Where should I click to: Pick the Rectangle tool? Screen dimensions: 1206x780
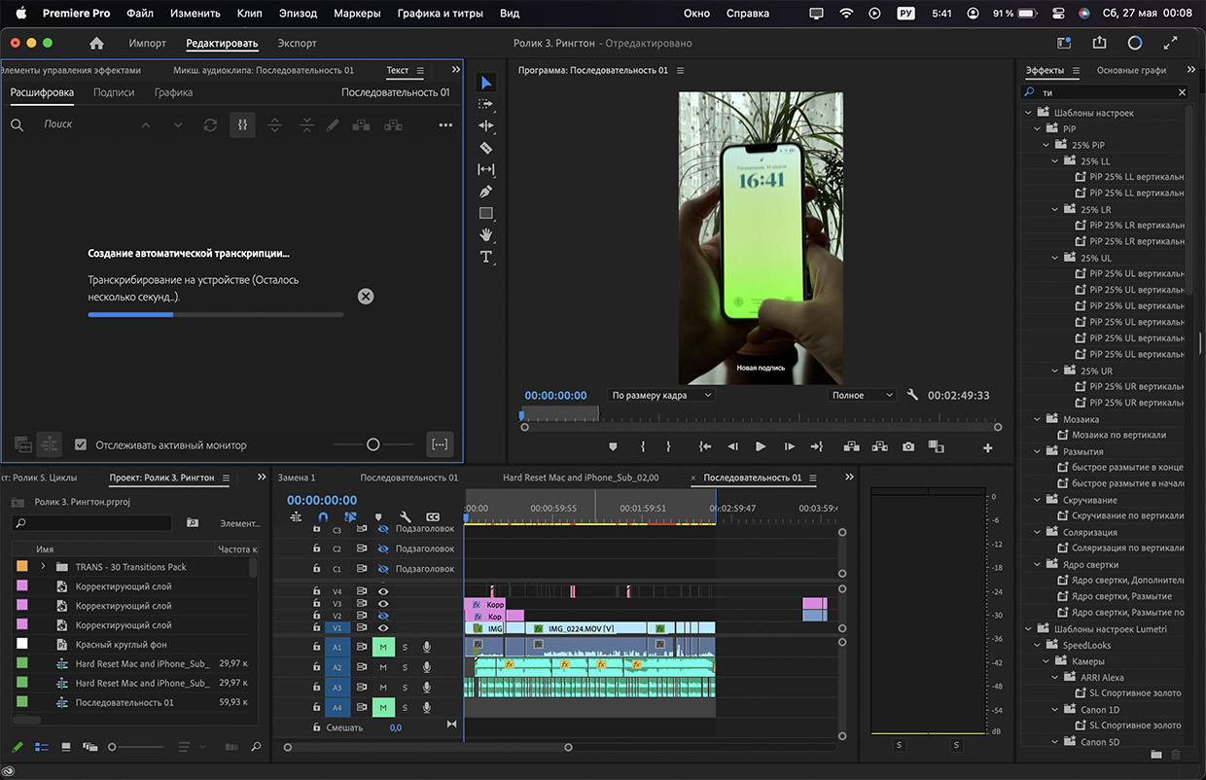pos(486,213)
